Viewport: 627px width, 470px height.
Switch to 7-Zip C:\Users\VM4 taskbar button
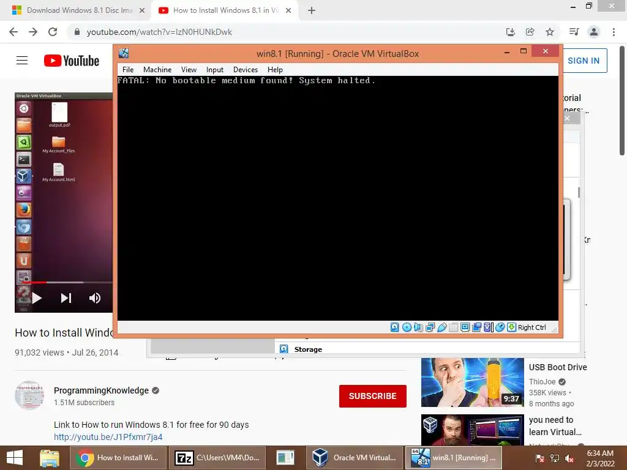click(x=217, y=458)
